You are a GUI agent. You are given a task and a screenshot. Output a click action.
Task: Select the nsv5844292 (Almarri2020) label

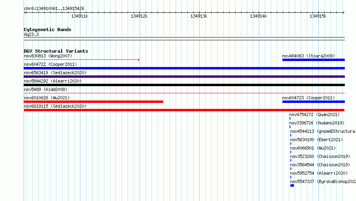pyautogui.click(x=53, y=81)
